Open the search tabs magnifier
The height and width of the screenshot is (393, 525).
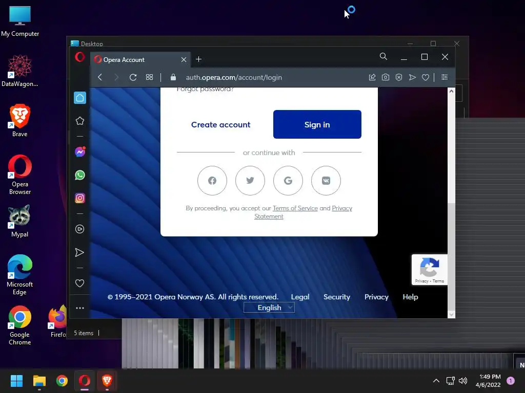pyautogui.click(x=383, y=56)
